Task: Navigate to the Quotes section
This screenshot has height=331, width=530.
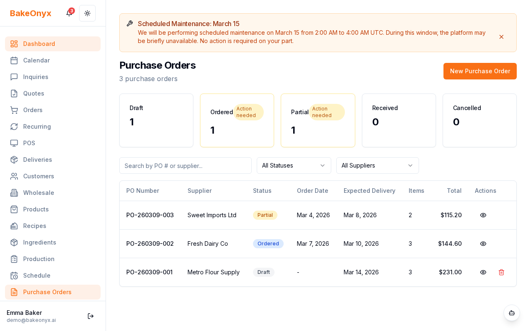Action: pos(34,94)
